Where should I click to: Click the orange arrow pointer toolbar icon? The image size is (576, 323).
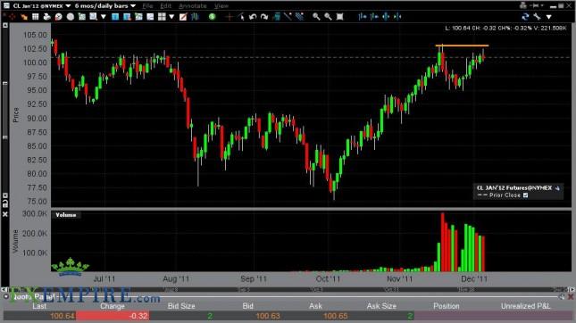(x=24, y=17)
